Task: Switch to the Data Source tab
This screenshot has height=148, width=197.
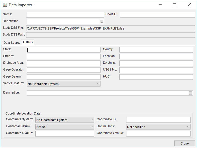Action: pos(12,42)
